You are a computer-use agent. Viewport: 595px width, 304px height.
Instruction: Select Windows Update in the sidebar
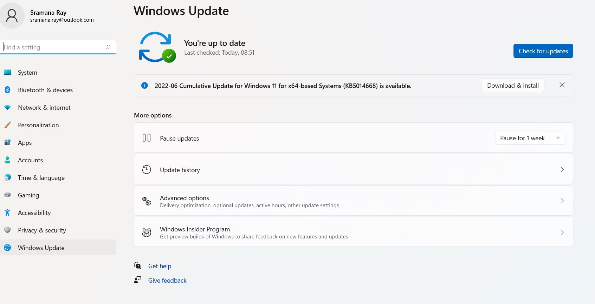click(58, 248)
